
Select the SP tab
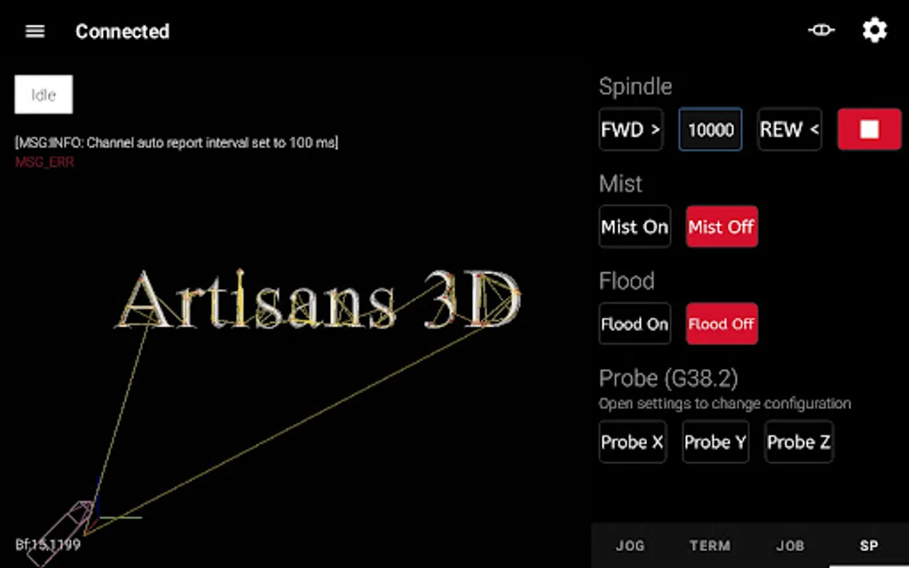(x=869, y=545)
